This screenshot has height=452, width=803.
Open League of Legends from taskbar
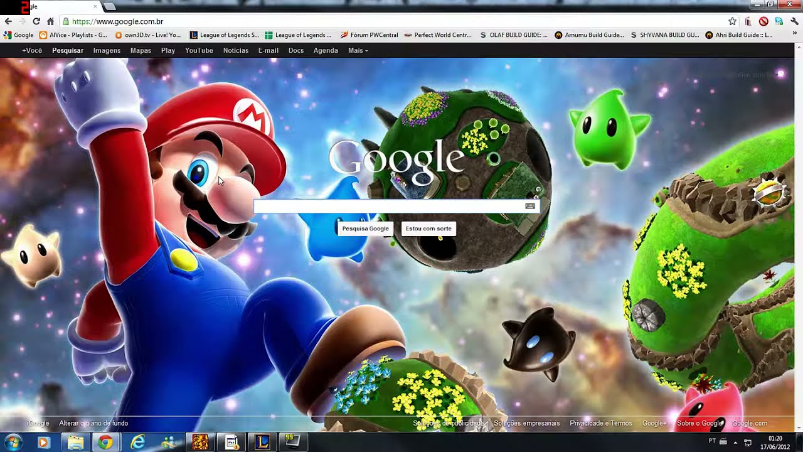tap(263, 442)
